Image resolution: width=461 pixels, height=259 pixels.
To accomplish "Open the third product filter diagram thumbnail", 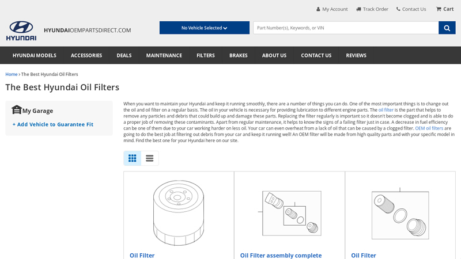I will tap(400, 214).
